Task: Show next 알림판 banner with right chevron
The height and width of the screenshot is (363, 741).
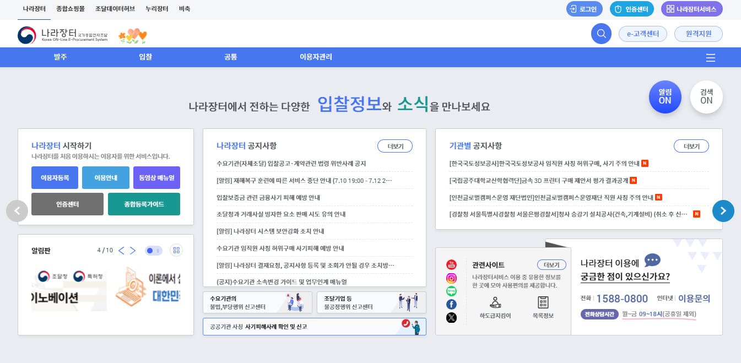Action: coord(132,251)
